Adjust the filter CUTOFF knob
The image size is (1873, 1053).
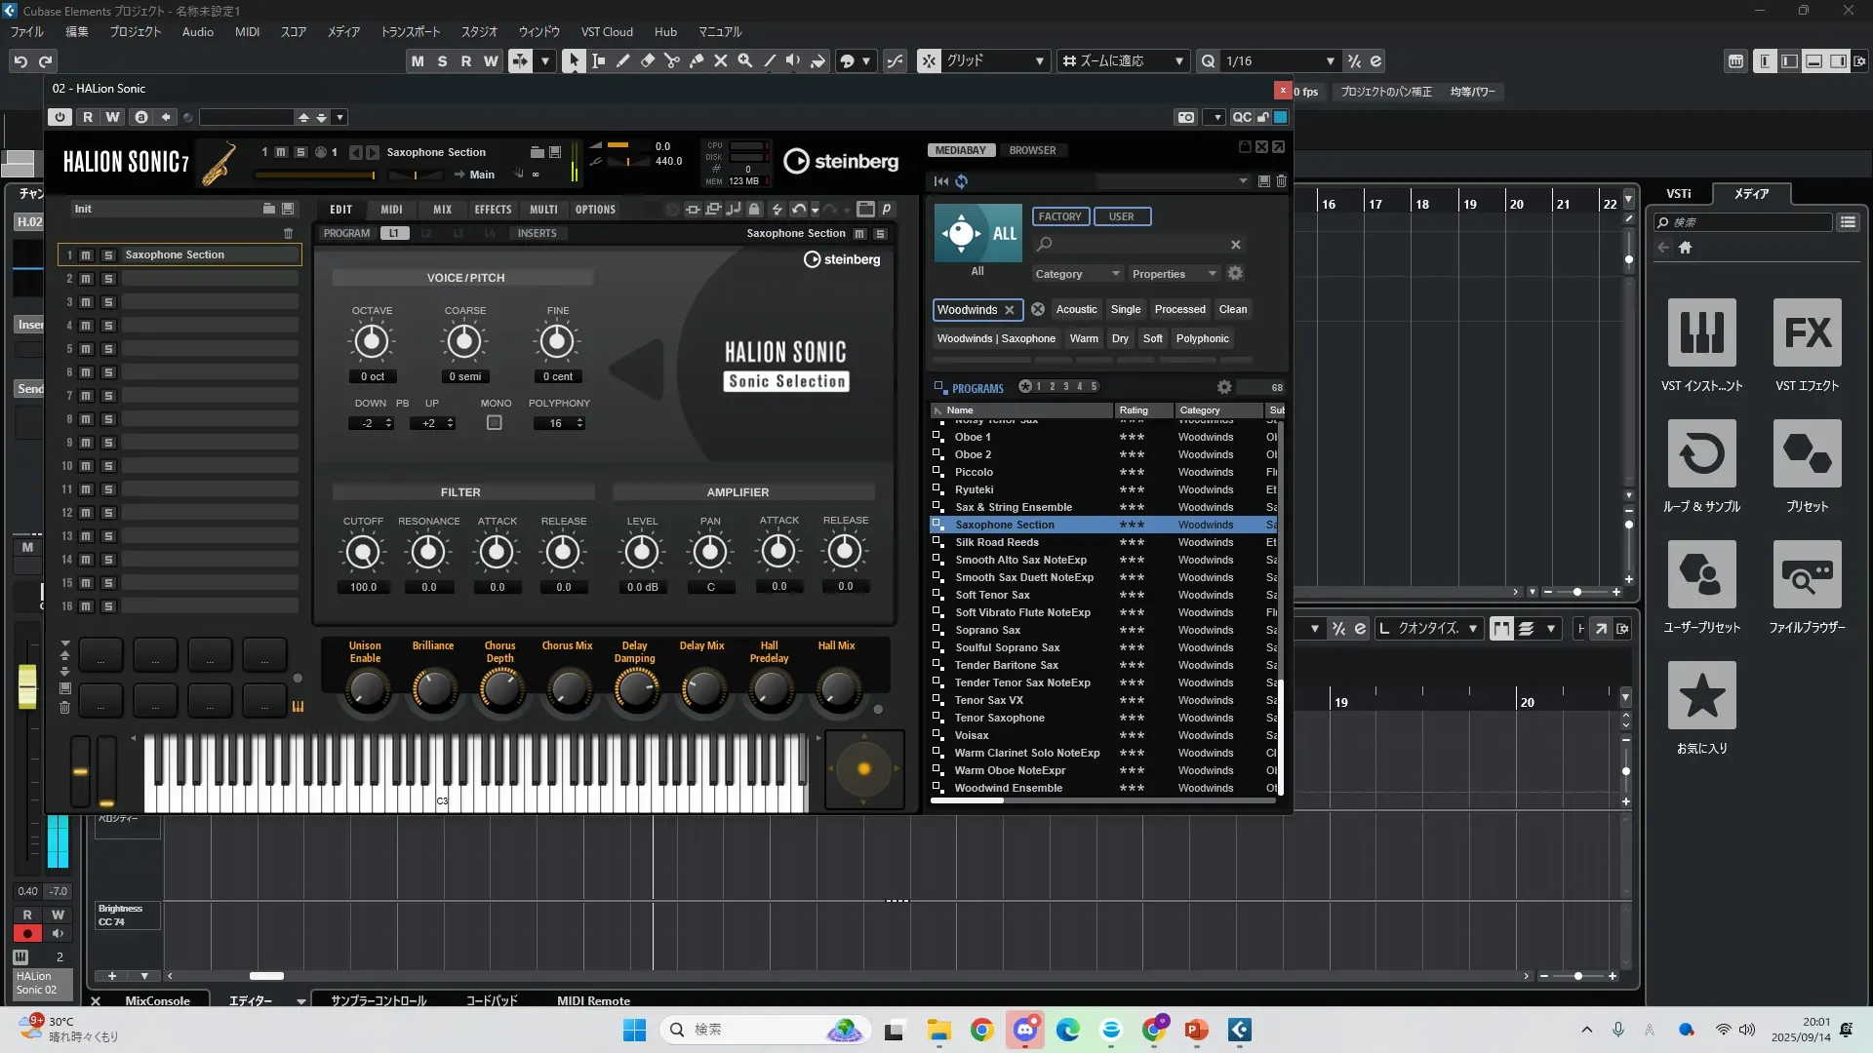click(363, 553)
